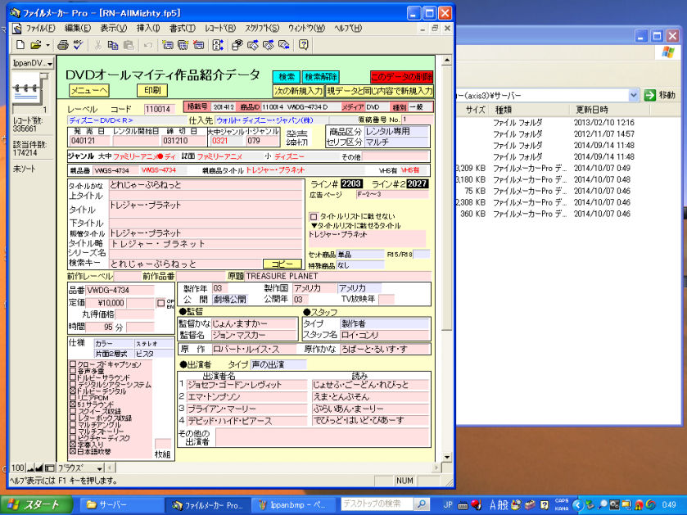Click the record book flip icon
The width and height of the screenshot is (687, 515).
point(29,88)
